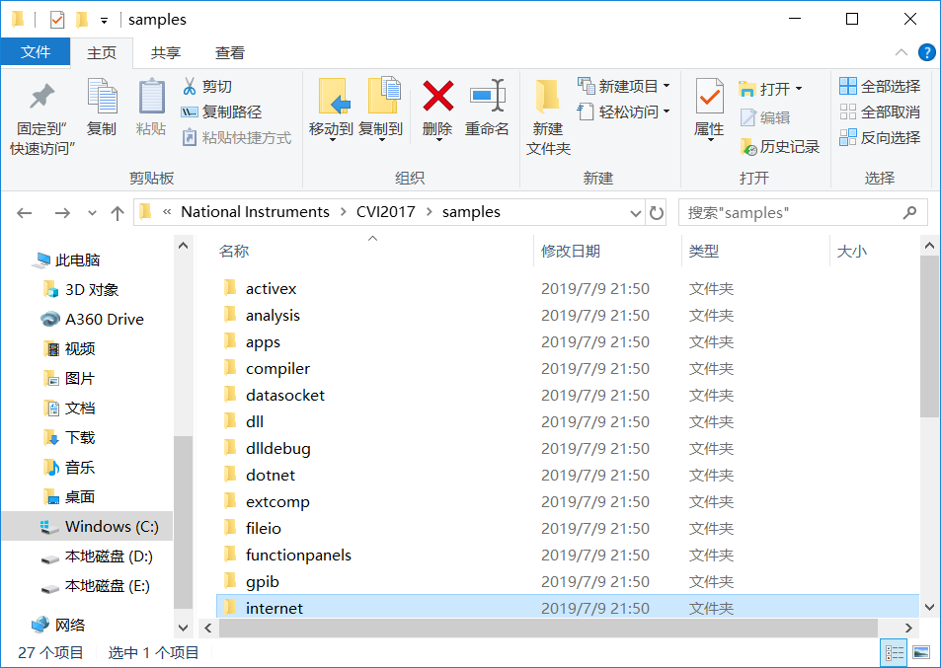Switch to large icons view

[921, 652]
